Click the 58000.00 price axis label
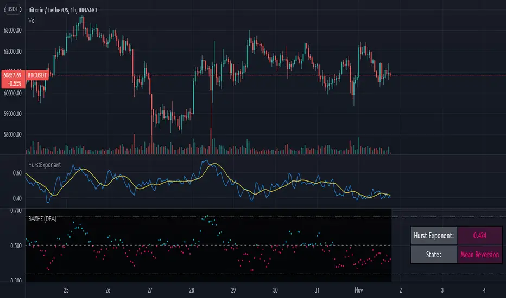This screenshot has width=506, height=298. [12, 135]
